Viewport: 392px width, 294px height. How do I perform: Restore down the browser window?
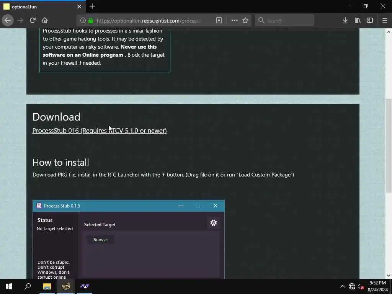point(366,6)
